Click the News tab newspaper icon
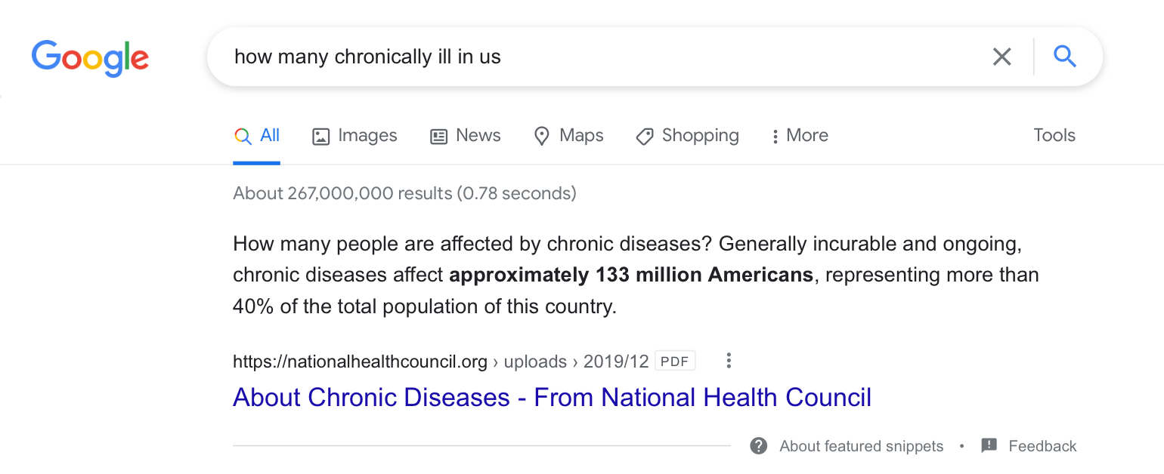Viewport: 1164px width, 474px height. tap(438, 137)
